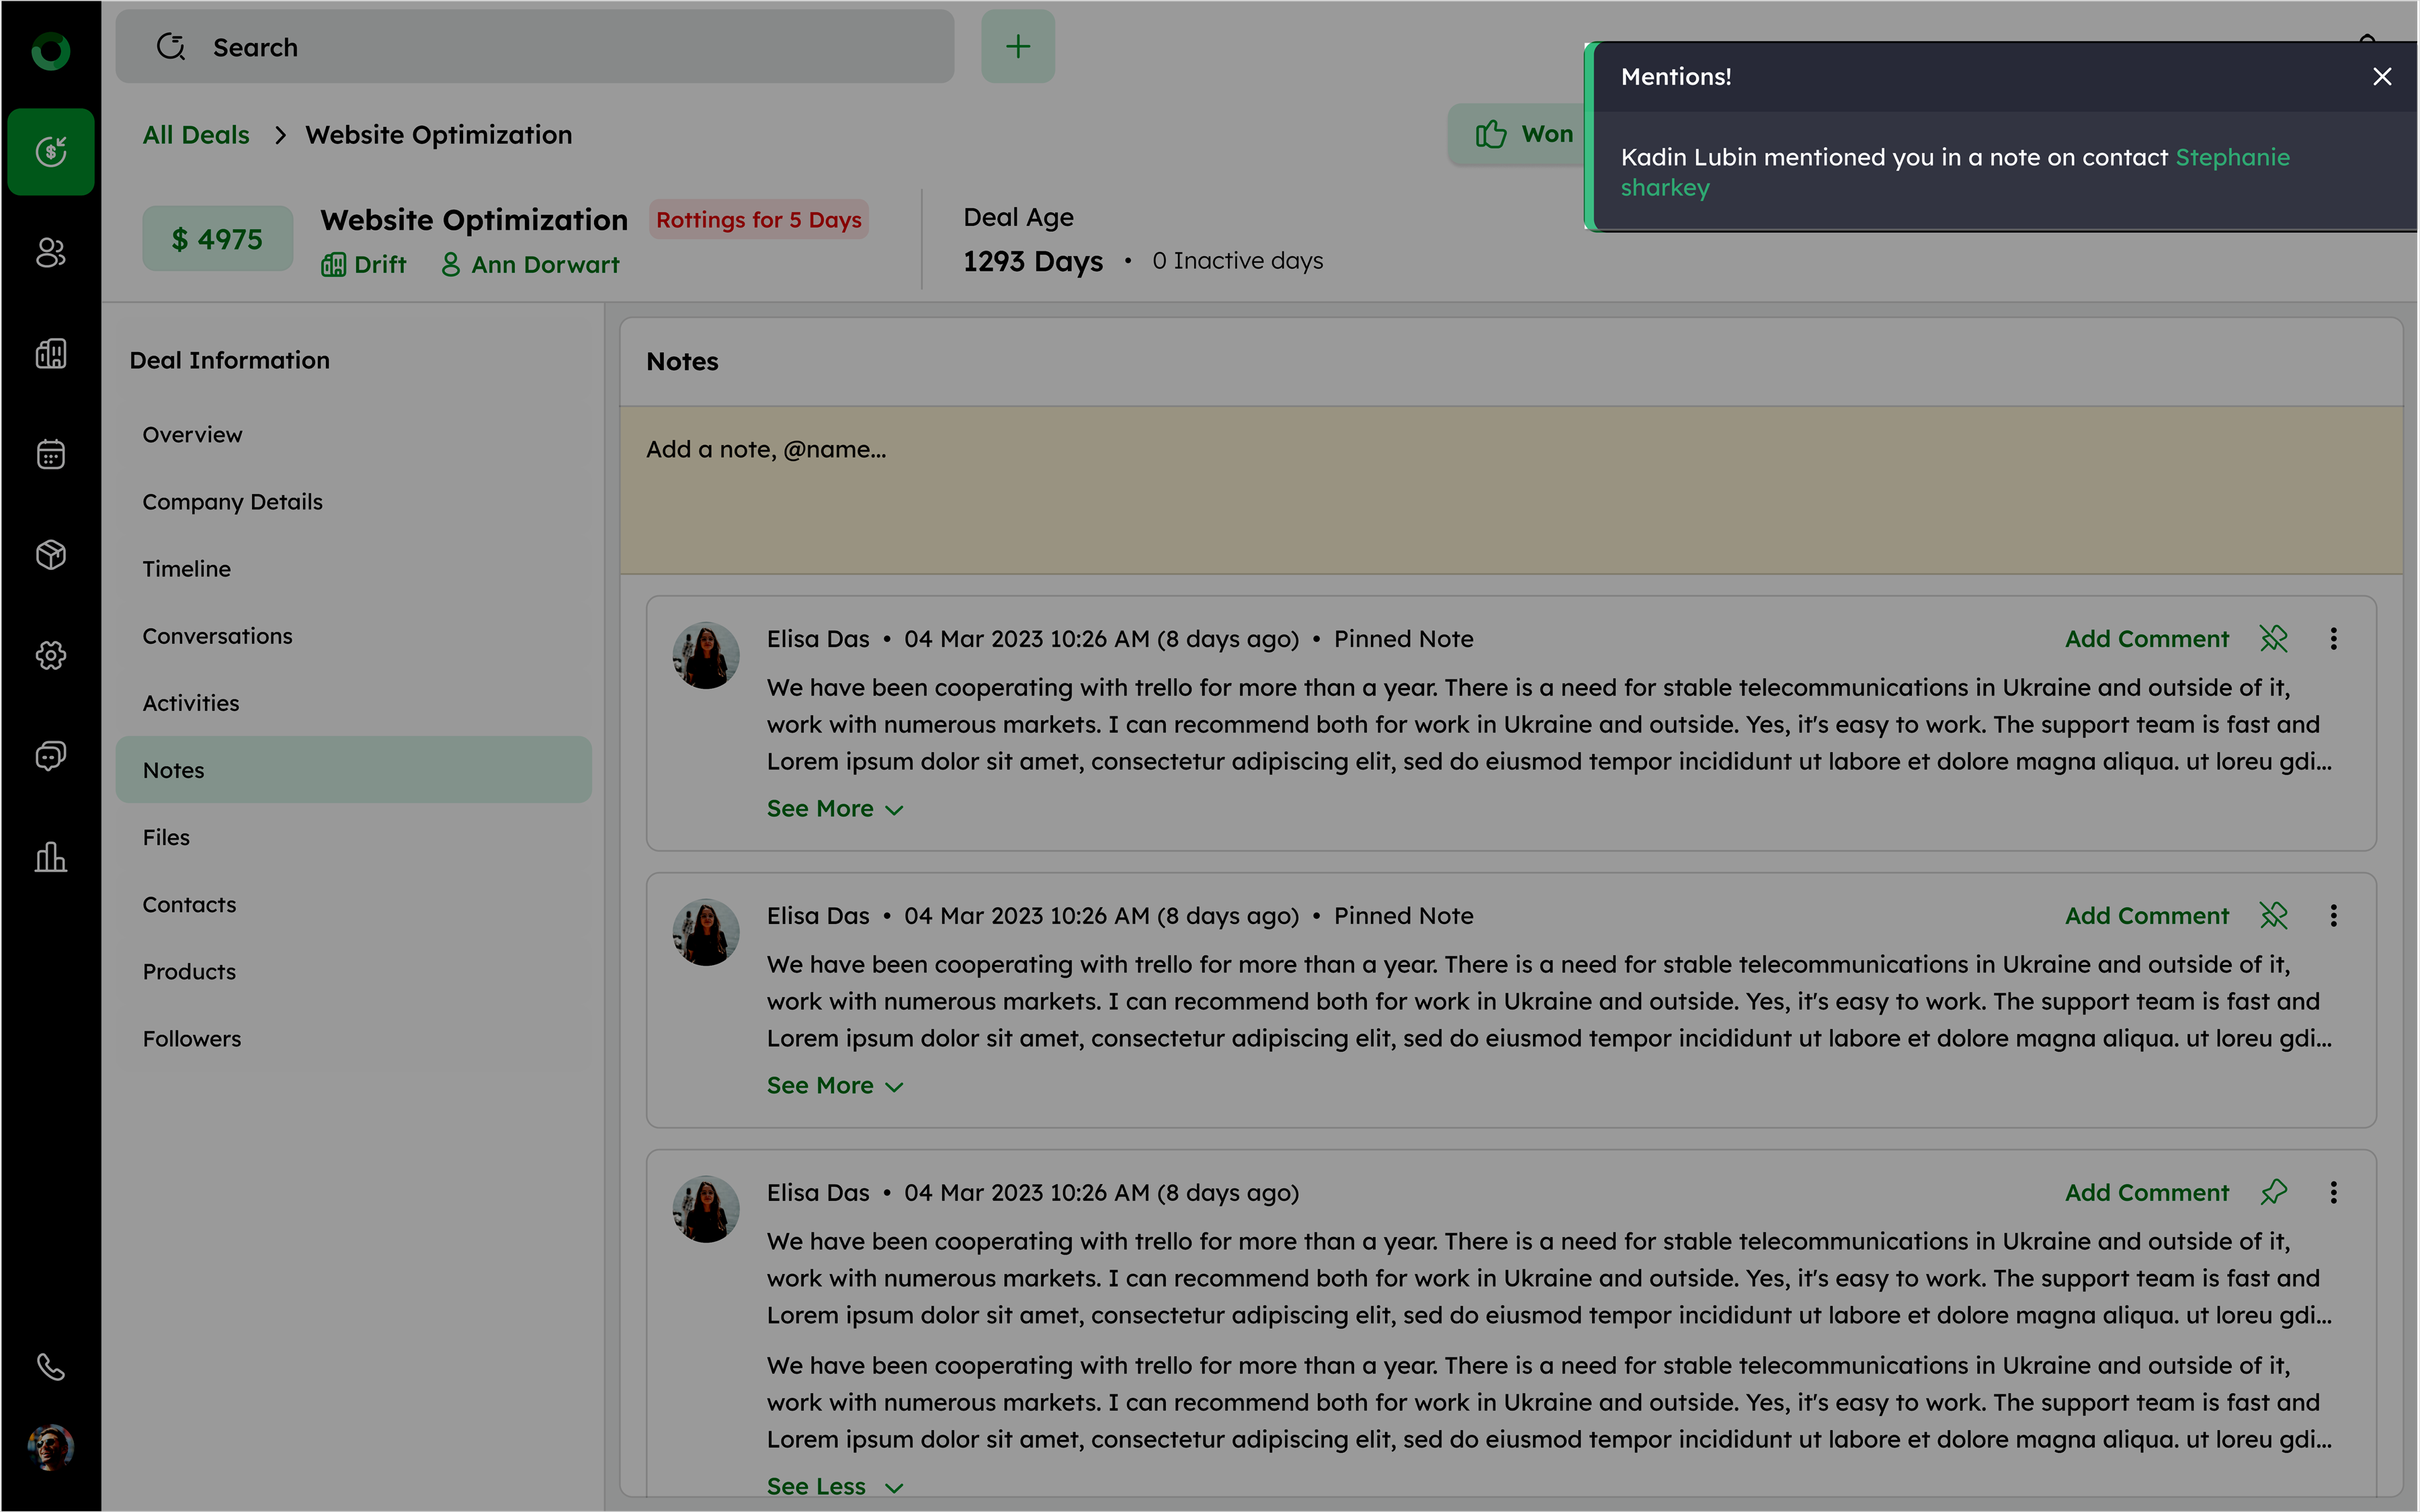Open three-dot menu on first note
Screen dimensions: 2420x1512
[2333, 639]
